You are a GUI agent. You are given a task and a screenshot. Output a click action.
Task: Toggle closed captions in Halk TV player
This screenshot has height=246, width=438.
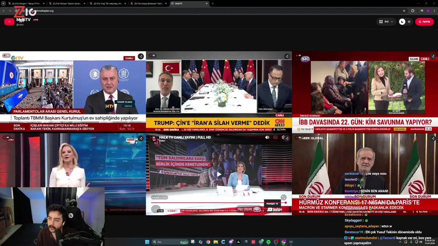pos(275,137)
